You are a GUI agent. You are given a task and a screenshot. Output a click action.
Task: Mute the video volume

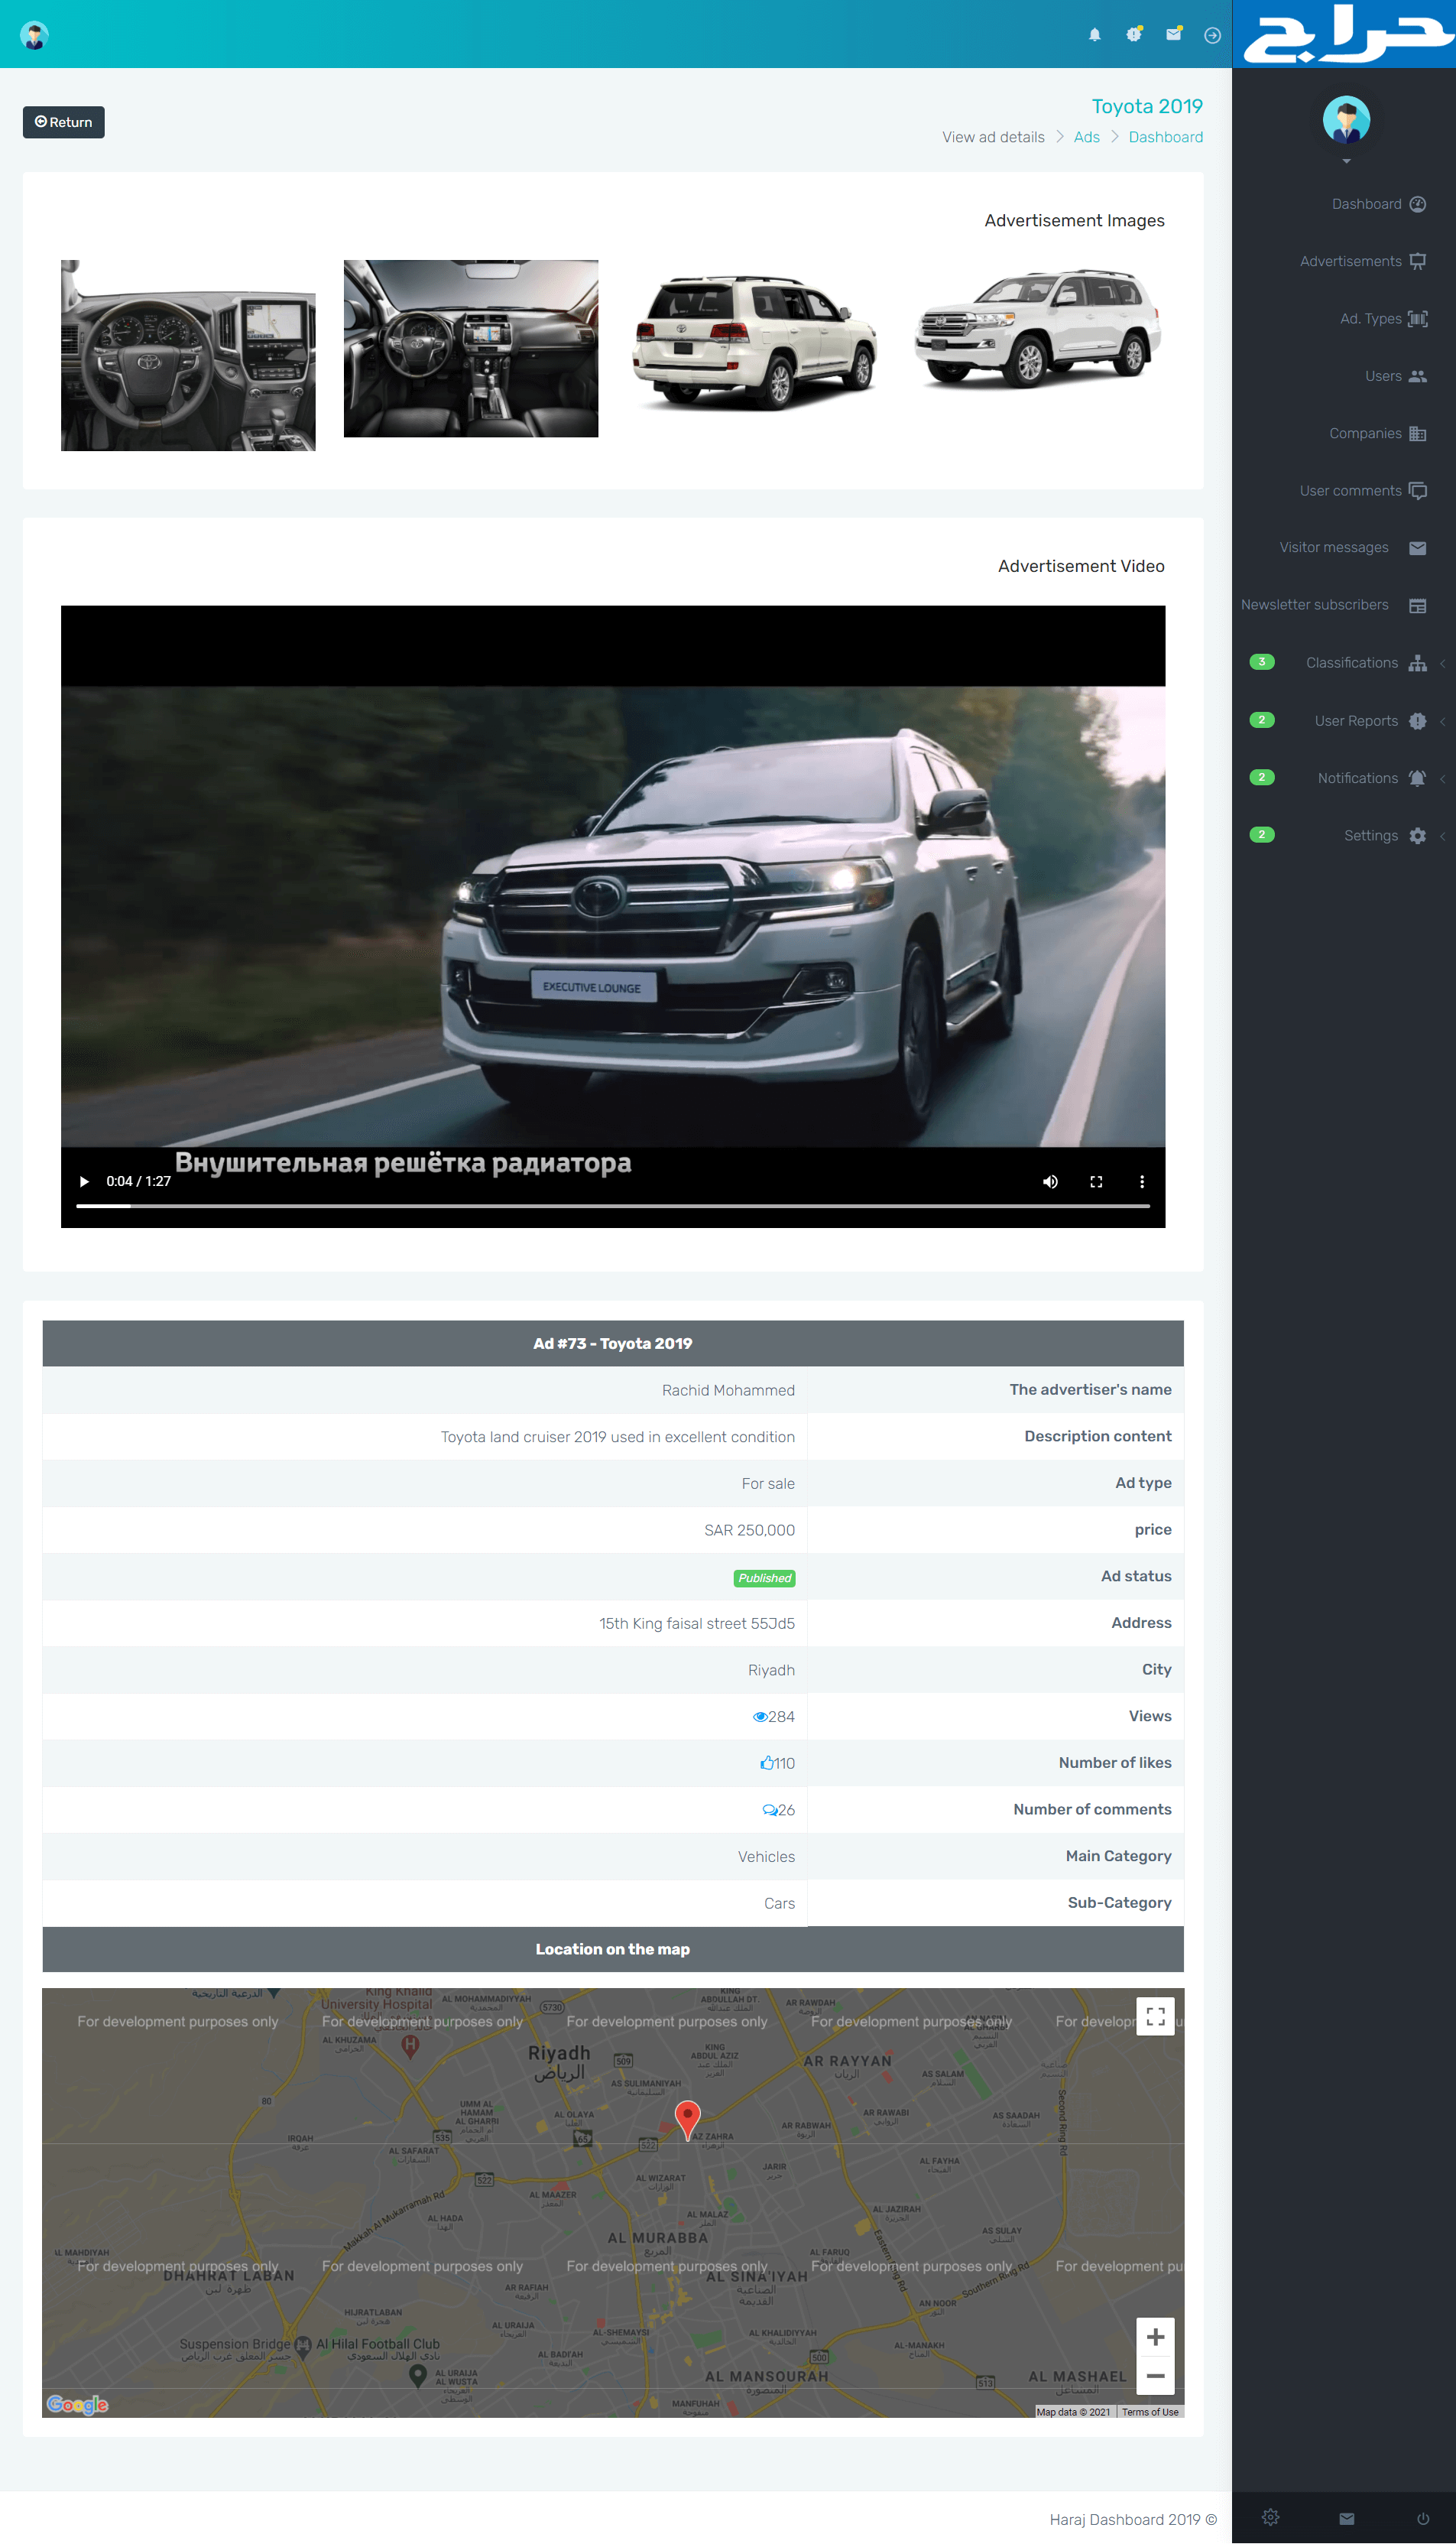point(1050,1181)
